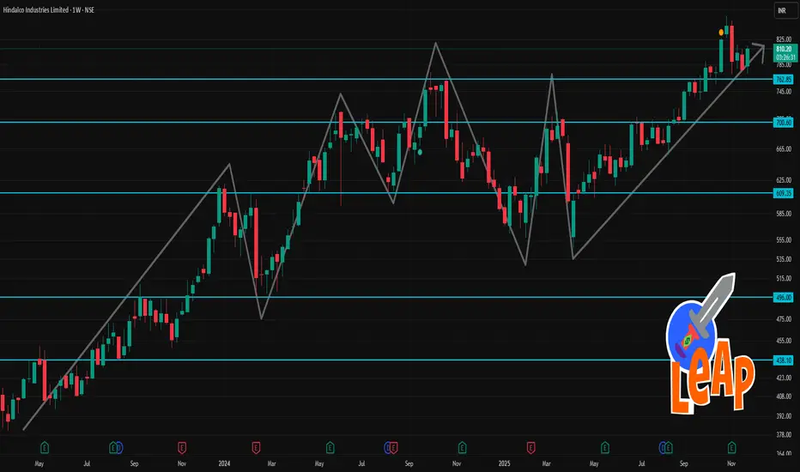Select the 700.60 horizontal line price label
This screenshot has width=800, height=472.
tap(784, 123)
